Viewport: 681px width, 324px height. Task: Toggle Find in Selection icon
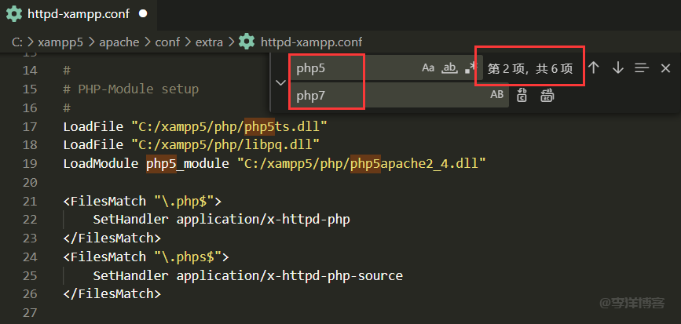coord(642,68)
